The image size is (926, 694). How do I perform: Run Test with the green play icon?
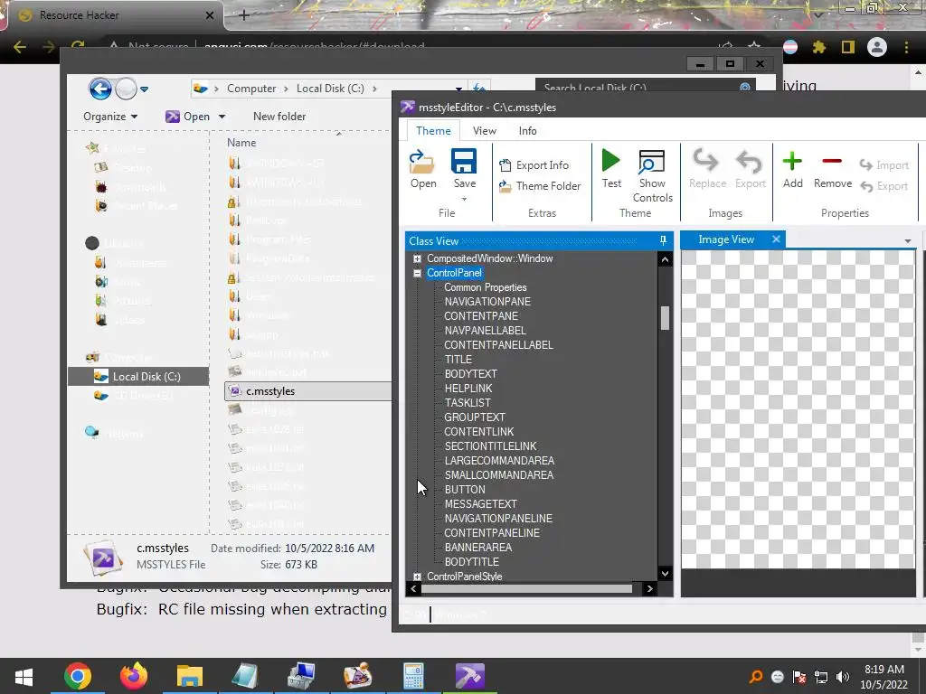tap(611, 161)
